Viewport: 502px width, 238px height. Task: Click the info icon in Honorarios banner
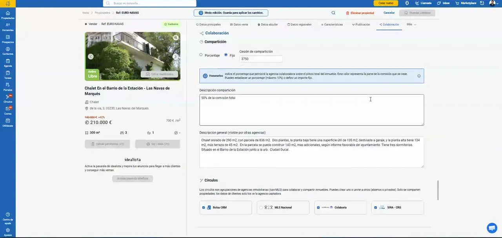419,76
